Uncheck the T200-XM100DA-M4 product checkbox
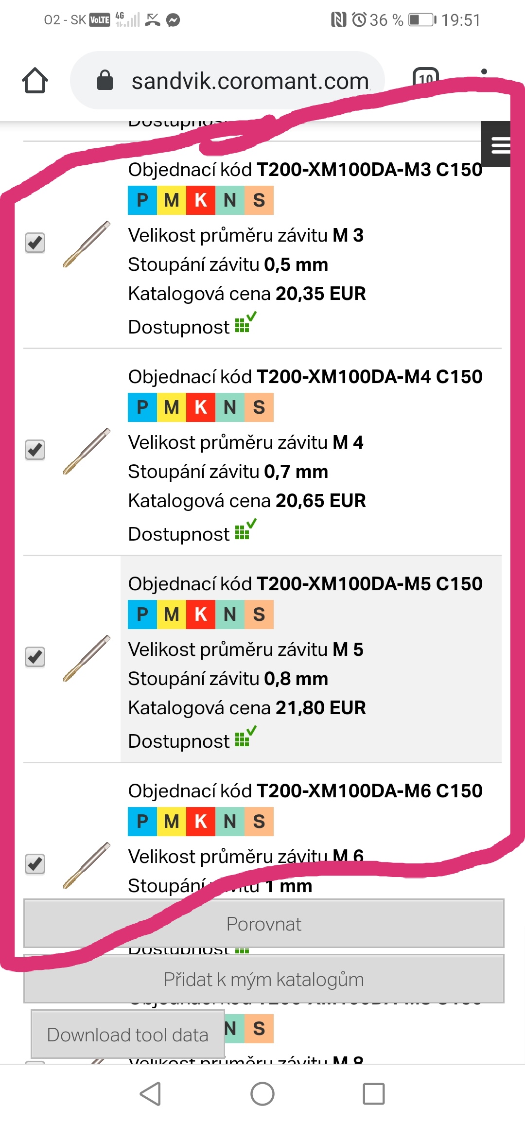 (x=35, y=450)
